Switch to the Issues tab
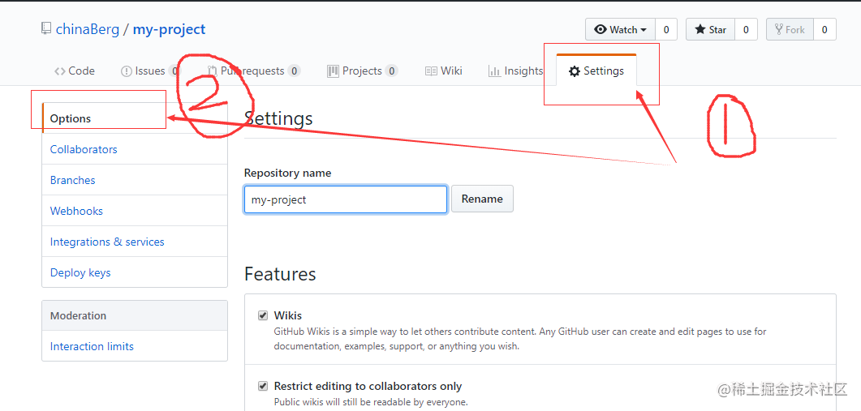 tap(149, 71)
